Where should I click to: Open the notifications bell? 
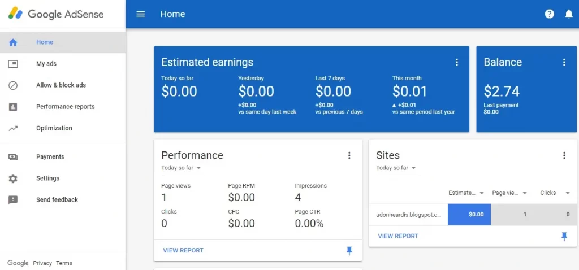569,14
